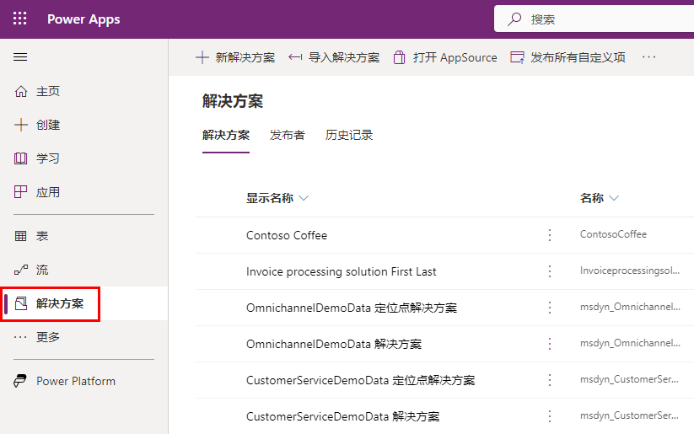Click the Invoiceprocessingsol... name cell

(x=629, y=271)
